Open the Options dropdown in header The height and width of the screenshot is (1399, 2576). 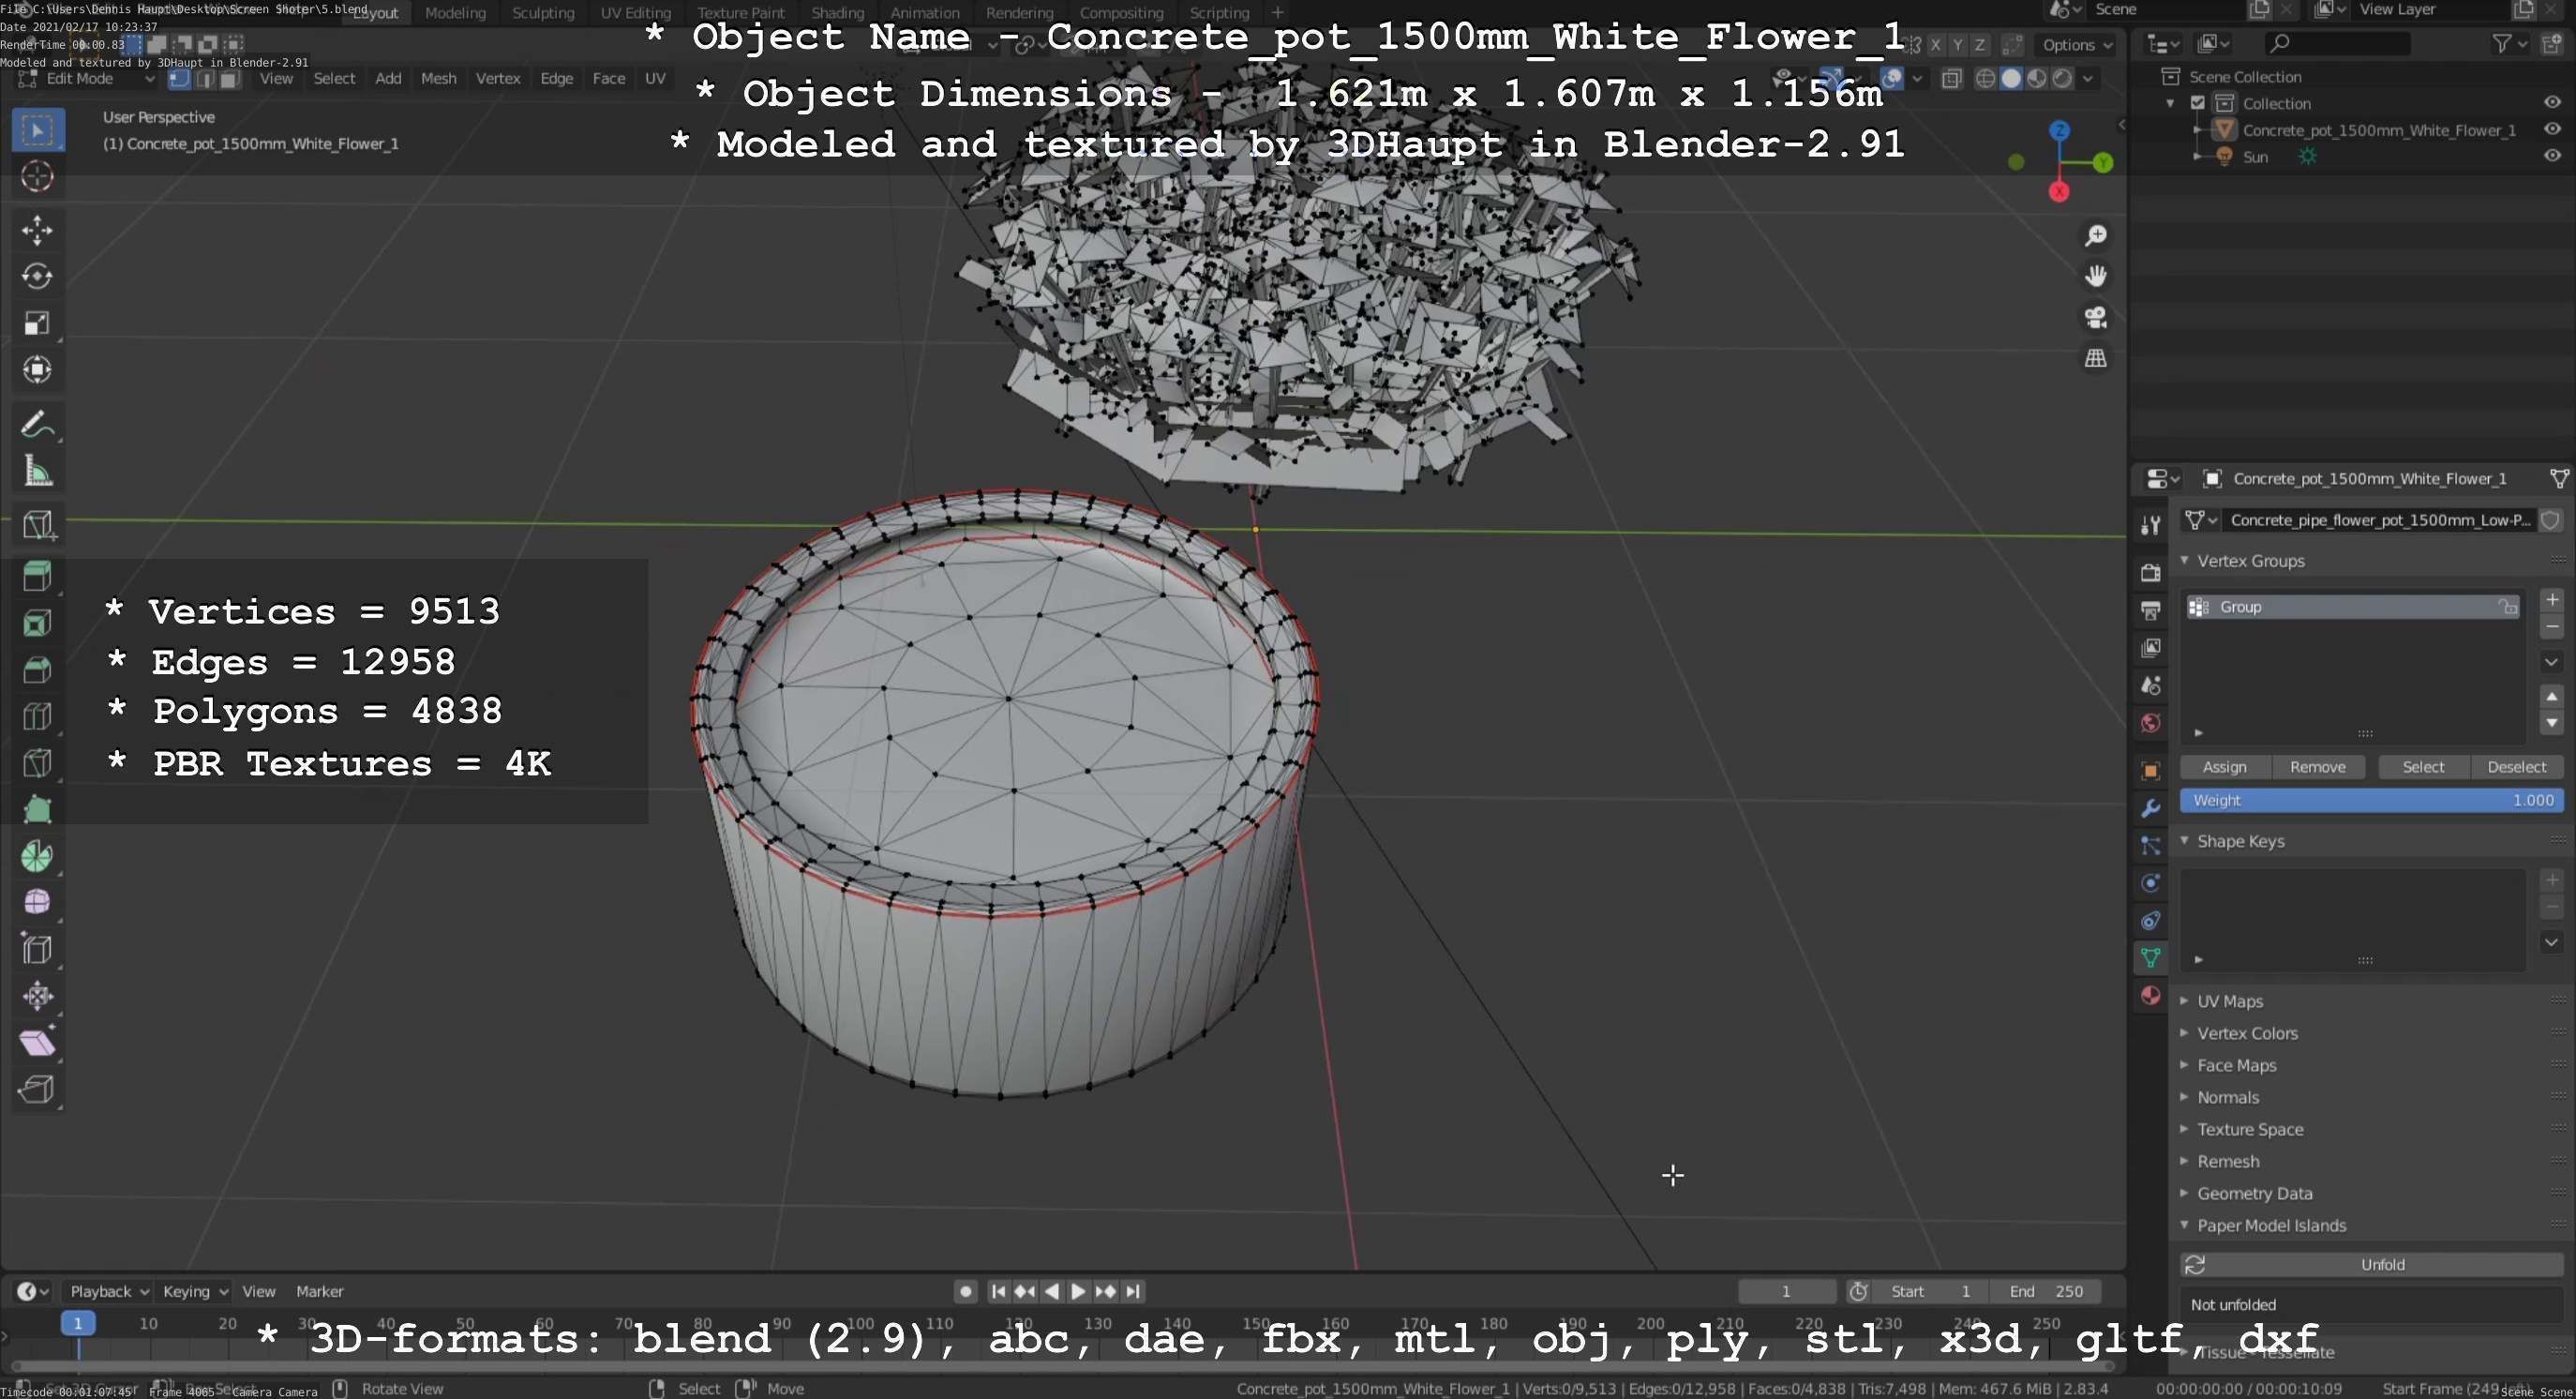pos(2077,45)
